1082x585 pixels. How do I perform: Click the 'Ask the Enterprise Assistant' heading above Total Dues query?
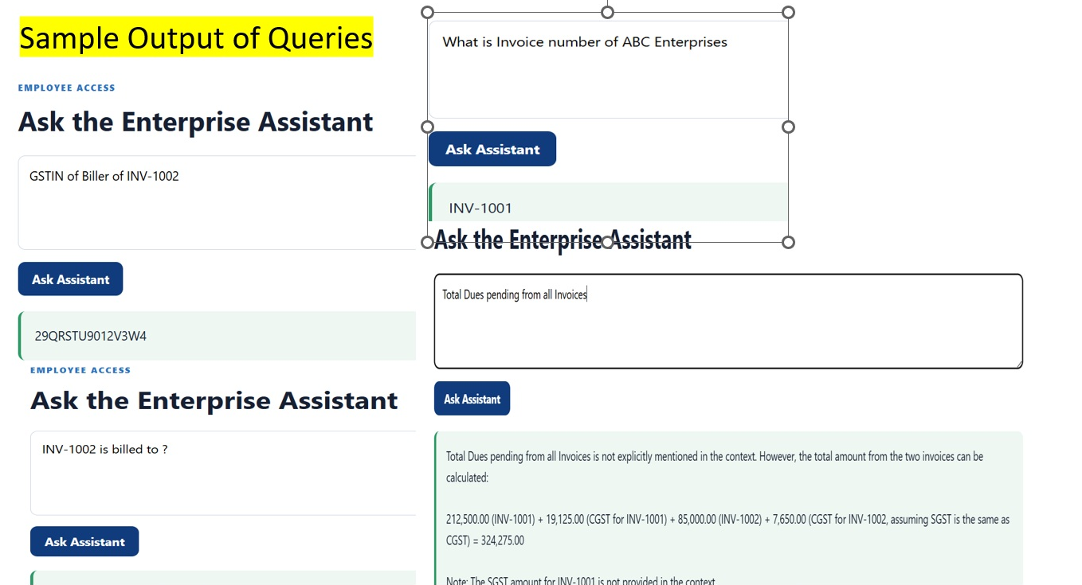(x=563, y=240)
